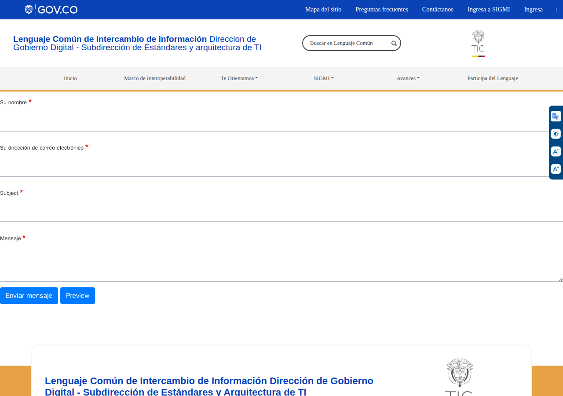563x396 pixels.
Task: Expand the Te Orientamos dropdown
Action: click(x=239, y=78)
